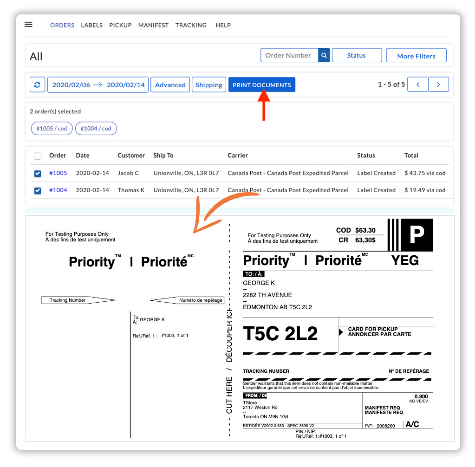Open order #1005 details link

pos(58,173)
